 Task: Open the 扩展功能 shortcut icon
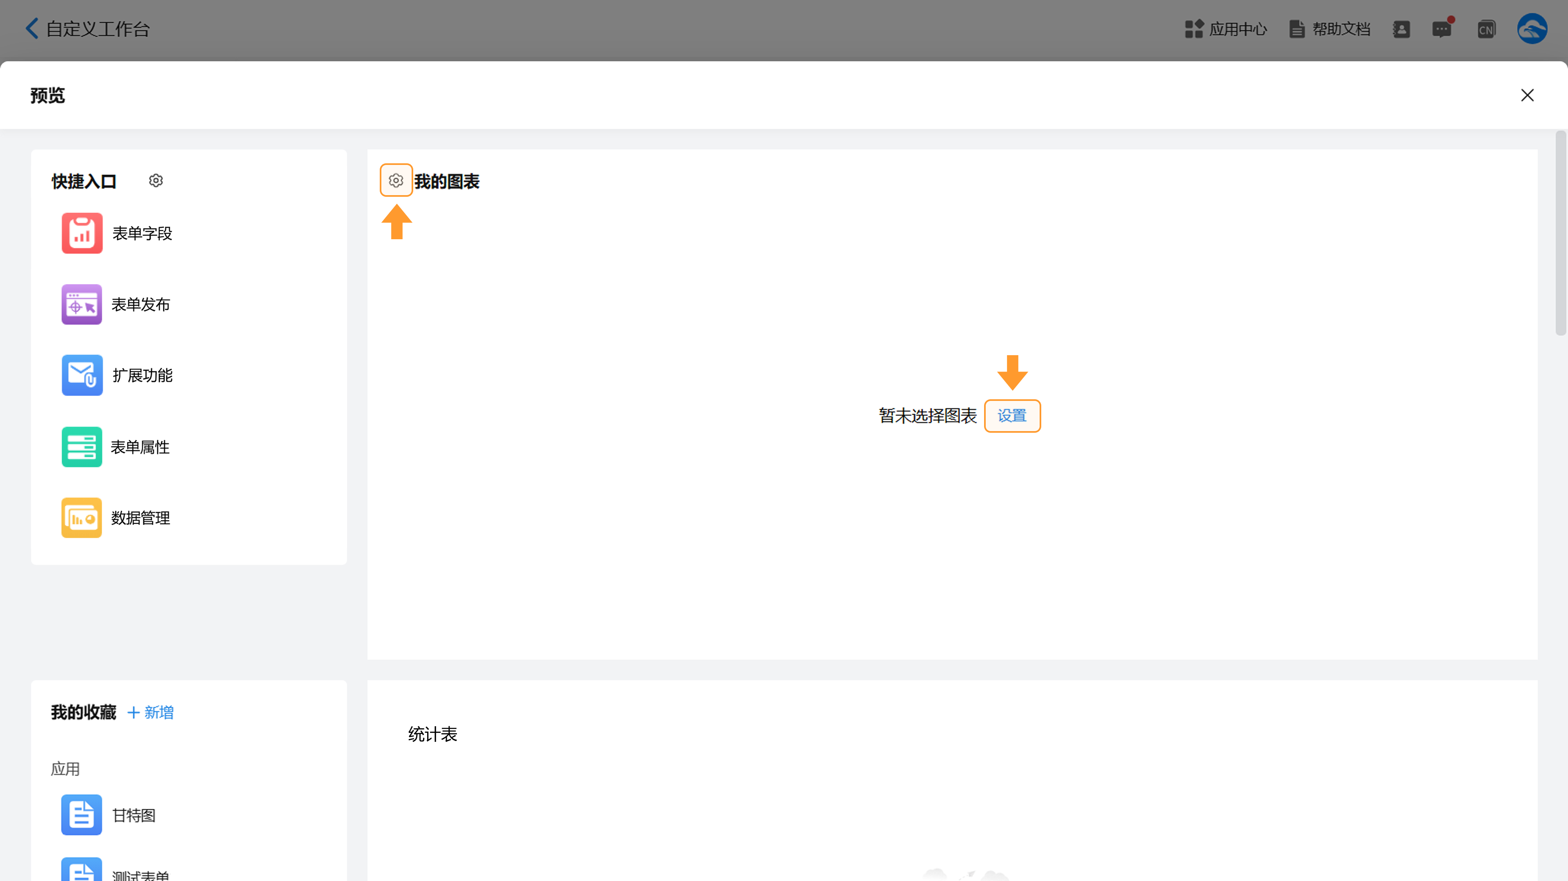pos(82,376)
